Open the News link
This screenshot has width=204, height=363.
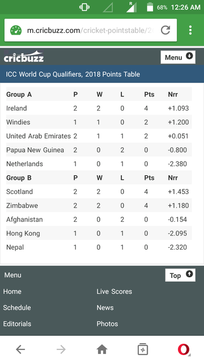click(x=105, y=307)
